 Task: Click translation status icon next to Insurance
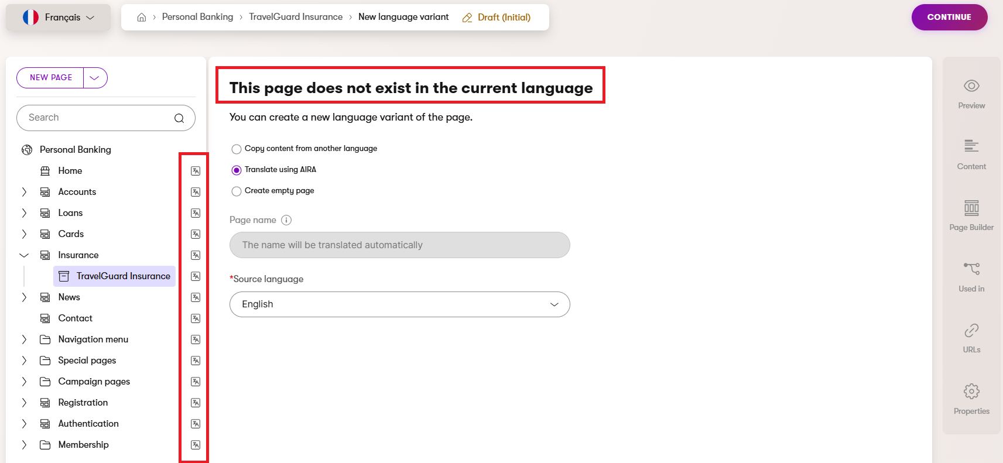196,255
